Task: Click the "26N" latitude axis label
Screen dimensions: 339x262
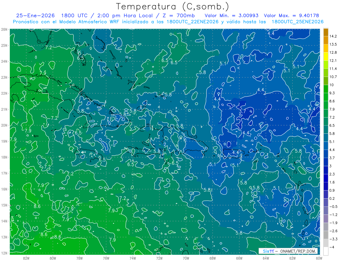Action: (x=4, y=29)
